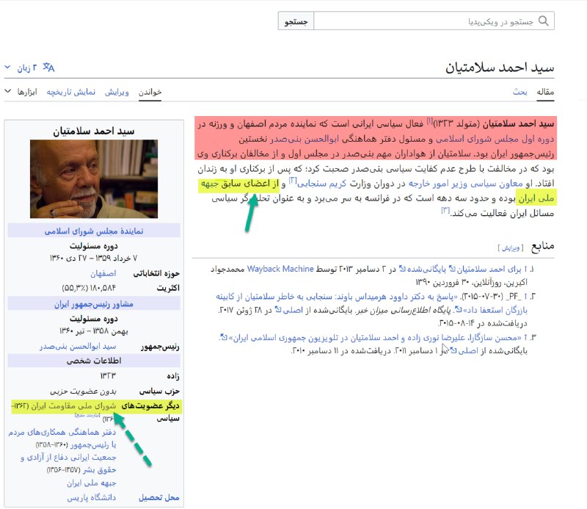Switch to the «مقاله» article tab

coord(545,92)
